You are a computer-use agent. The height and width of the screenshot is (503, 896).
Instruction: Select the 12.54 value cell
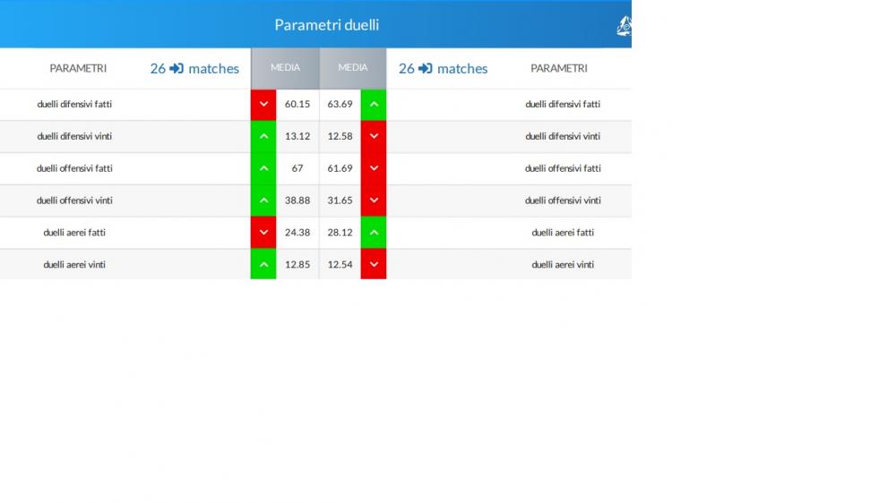(340, 264)
